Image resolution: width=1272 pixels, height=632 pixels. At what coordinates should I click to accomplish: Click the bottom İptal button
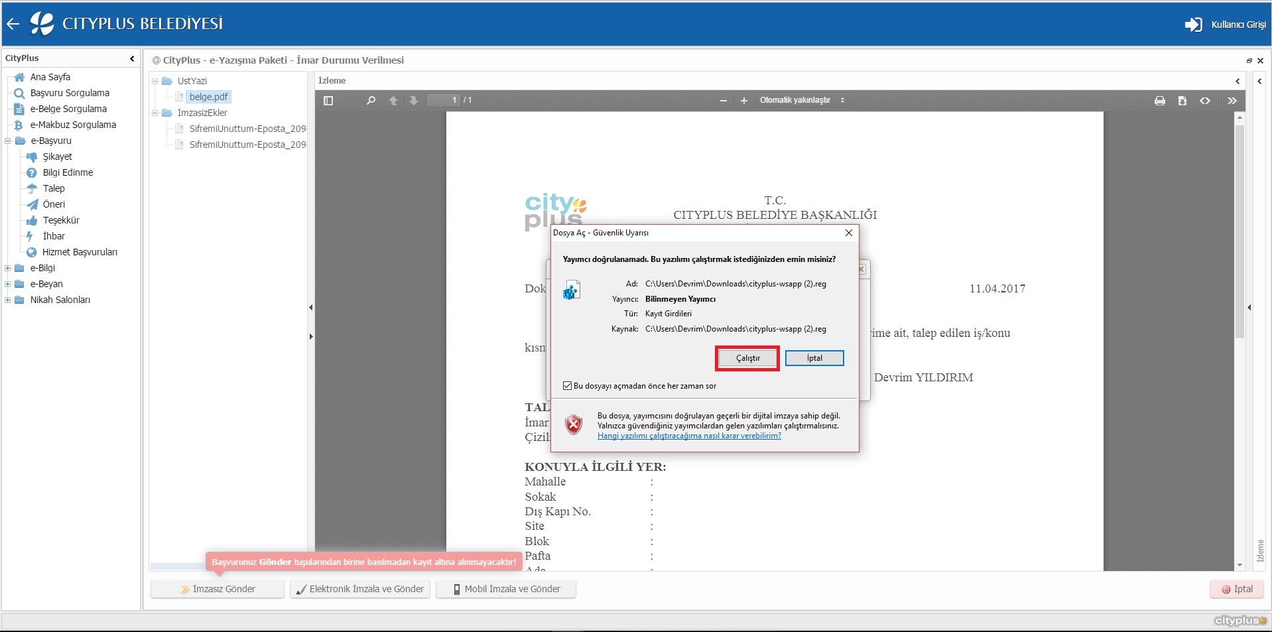1237,589
